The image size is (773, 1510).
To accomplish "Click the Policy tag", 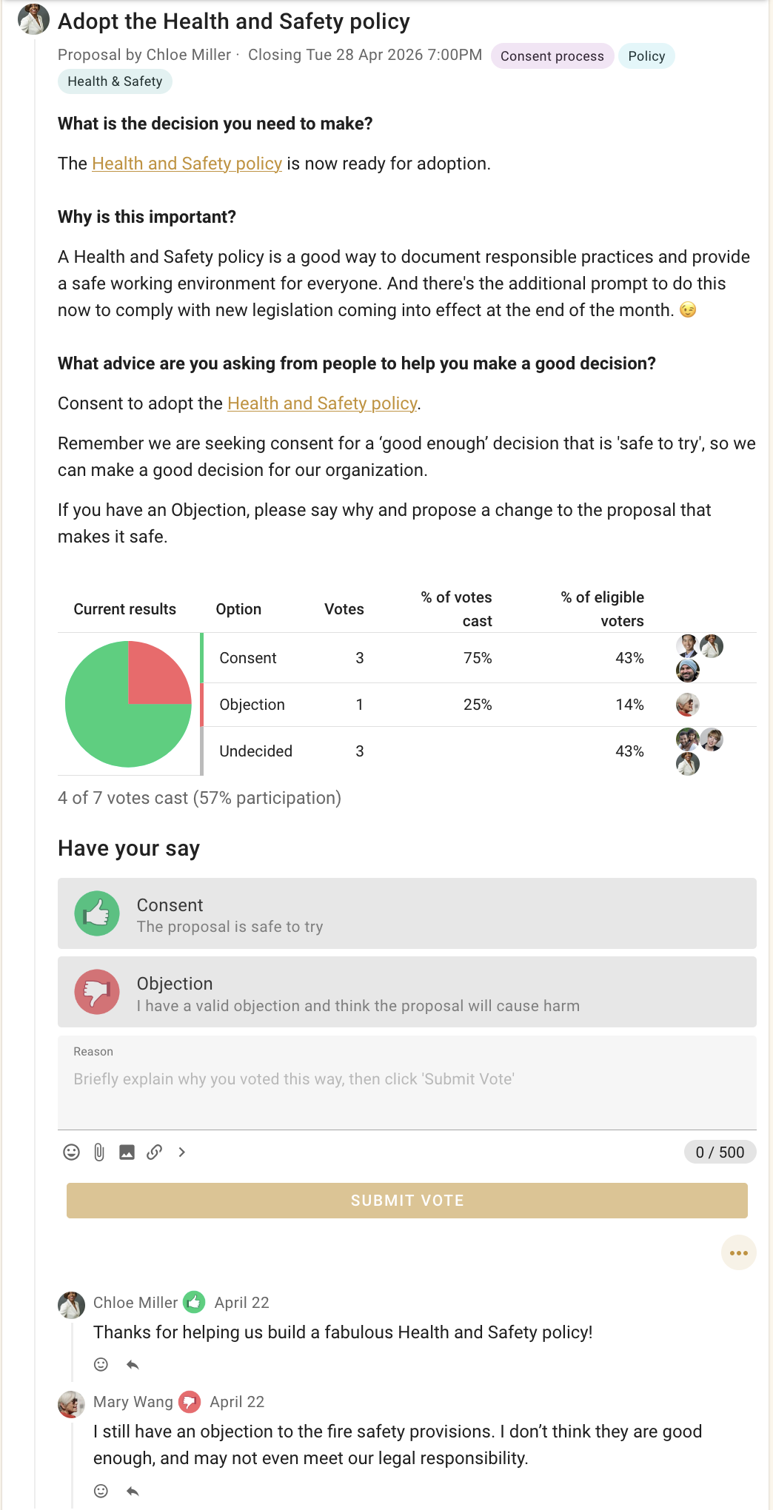I will (x=646, y=56).
